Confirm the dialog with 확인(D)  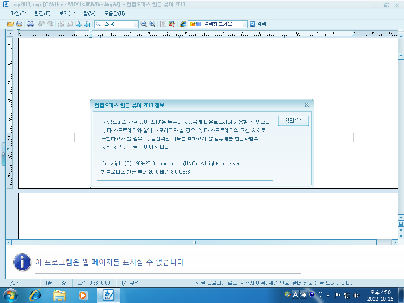pos(293,121)
